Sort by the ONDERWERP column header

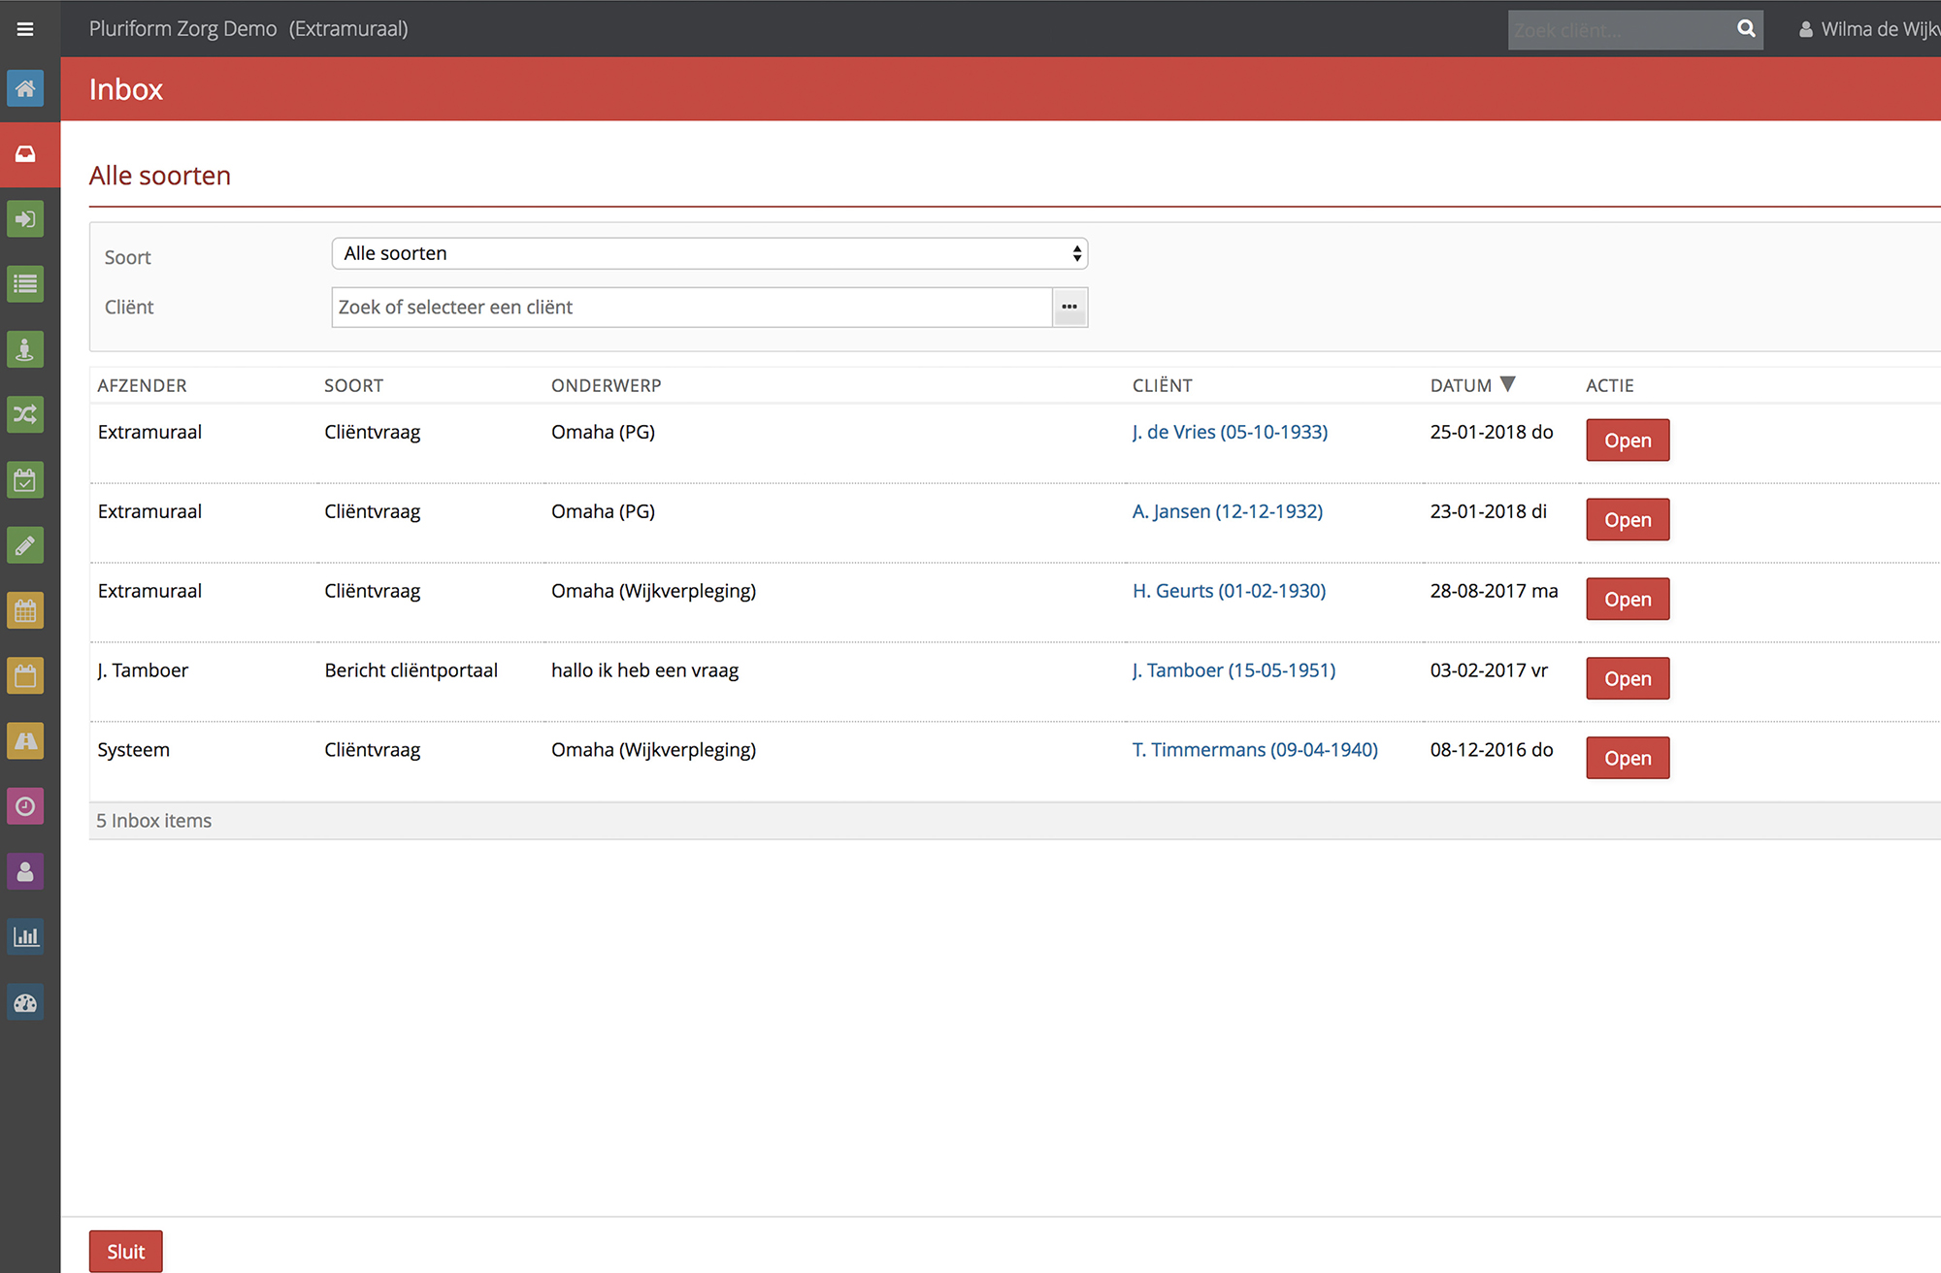[x=607, y=385]
